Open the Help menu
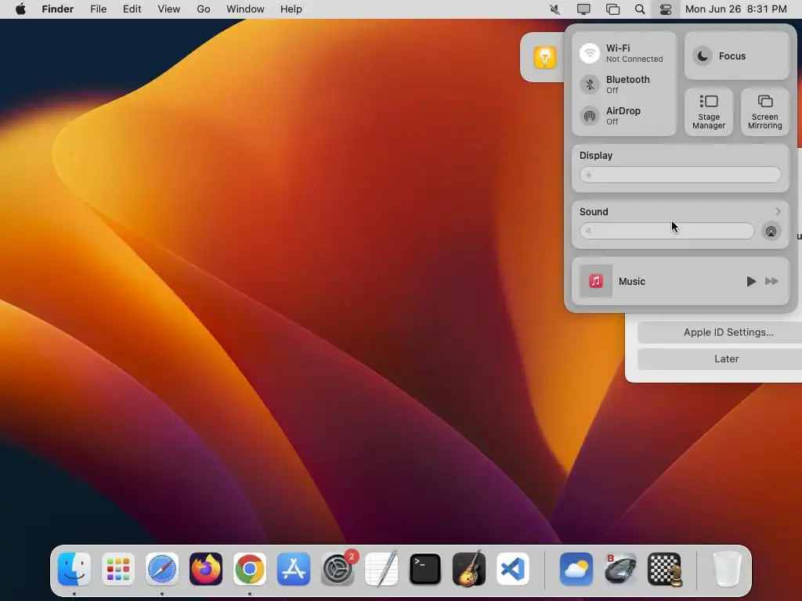The image size is (802, 601). pyautogui.click(x=291, y=9)
